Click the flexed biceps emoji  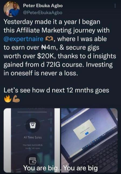[16, 99]
